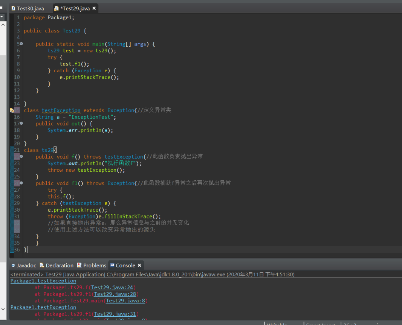Image resolution: width=402 pixels, height=325 pixels.
Task: Collapse the out() method fold at line 17
Action: click(x=21, y=124)
